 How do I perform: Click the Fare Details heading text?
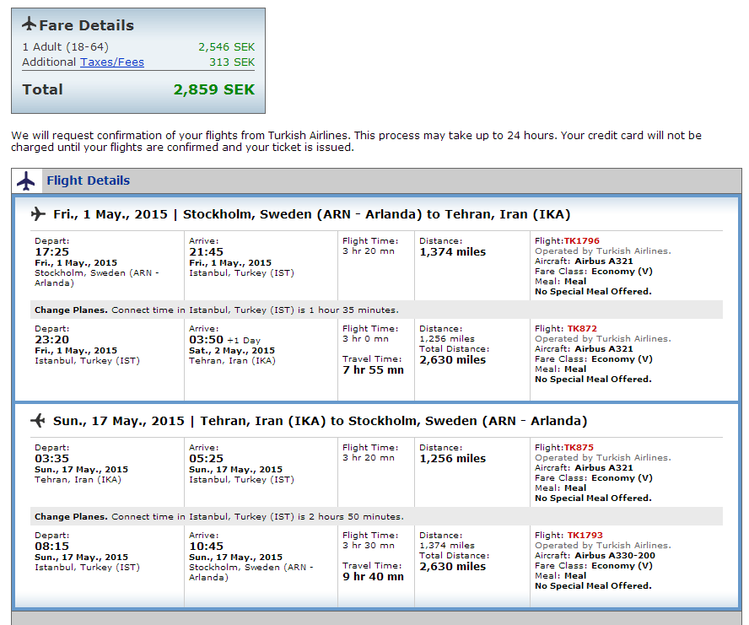point(86,26)
